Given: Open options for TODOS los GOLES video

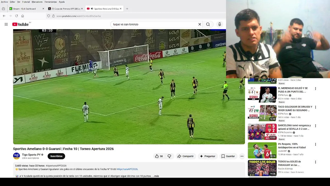Looking at the screenshot, I should click(316, 162).
